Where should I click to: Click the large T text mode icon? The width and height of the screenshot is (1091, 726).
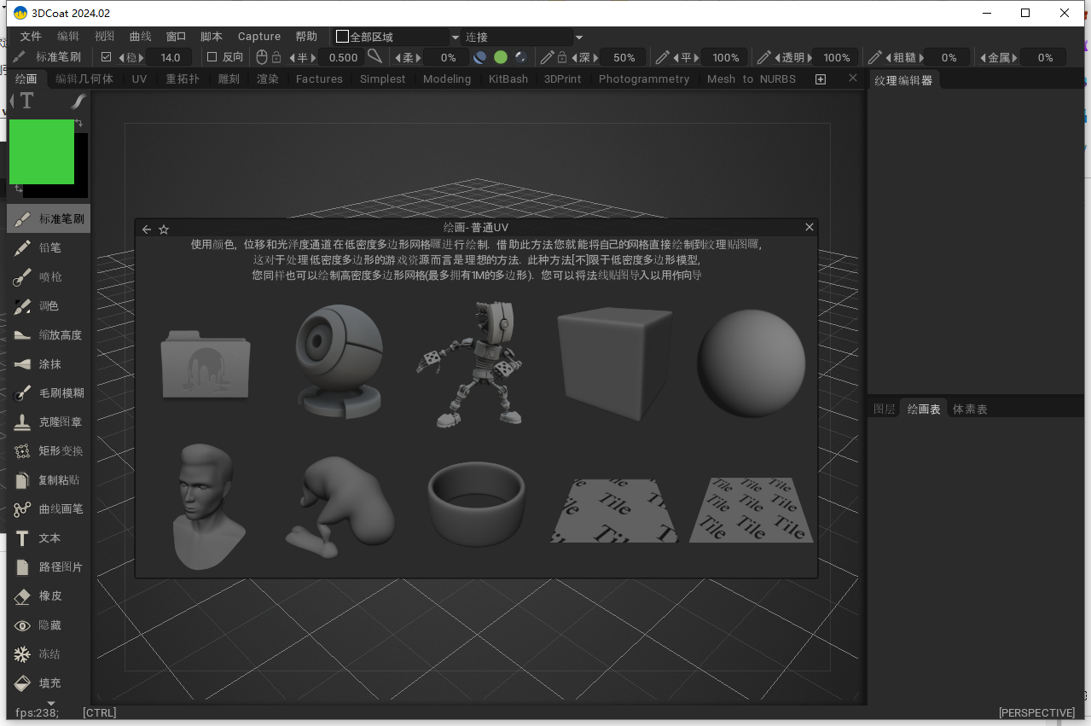pos(26,102)
